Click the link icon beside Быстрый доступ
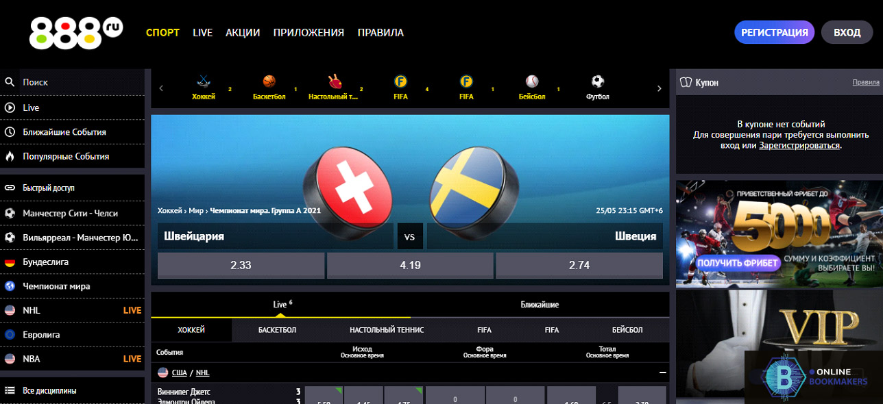The image size is (883, 404). coord(10,188)
